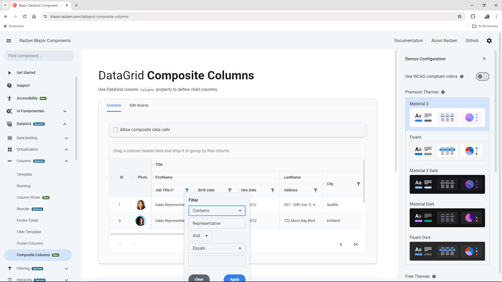
Task: Click the photo of employee ID 3
Action: coord(141,221)
